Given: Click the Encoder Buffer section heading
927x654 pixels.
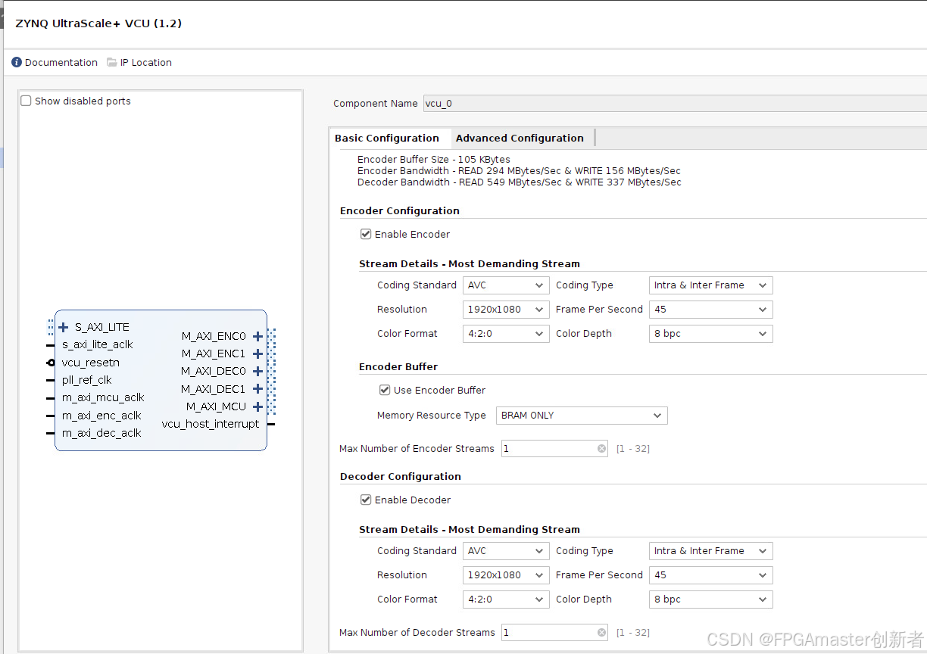Looking at the screenshot, I should (x=398, y=367).
